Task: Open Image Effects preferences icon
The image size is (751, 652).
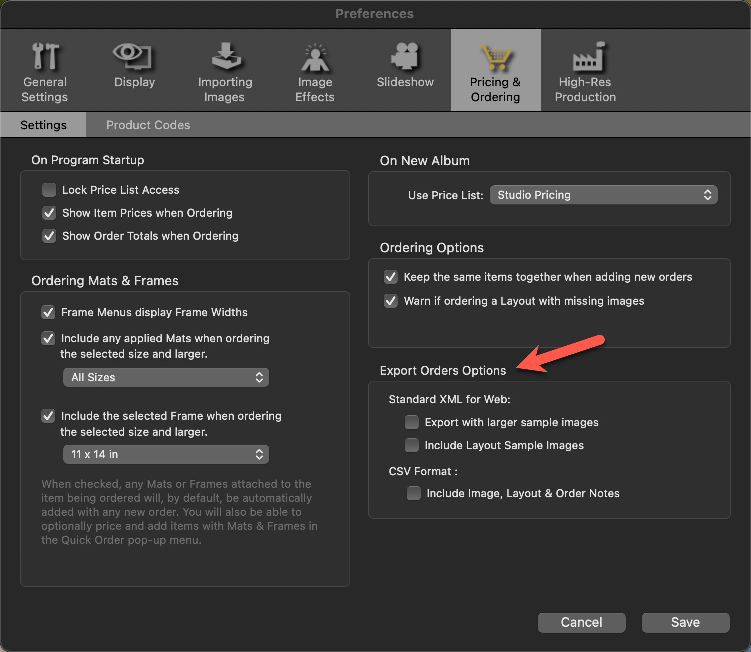Action: [x=315, y=58]
